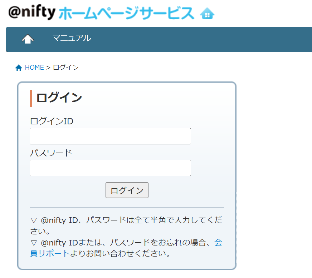Click the white home icon in the navigation bar
The height and width of the screenshot is (278, 312).
point(29,38)
